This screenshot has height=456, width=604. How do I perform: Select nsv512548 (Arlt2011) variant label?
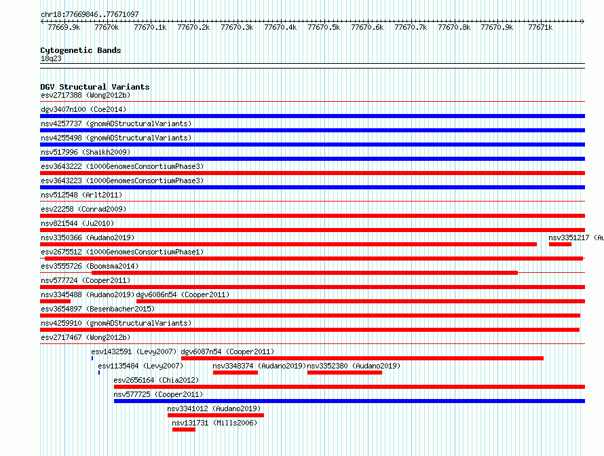81,195
